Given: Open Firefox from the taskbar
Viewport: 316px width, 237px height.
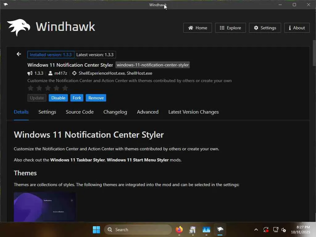Looking at the screenshot, I should coord(179,230).
